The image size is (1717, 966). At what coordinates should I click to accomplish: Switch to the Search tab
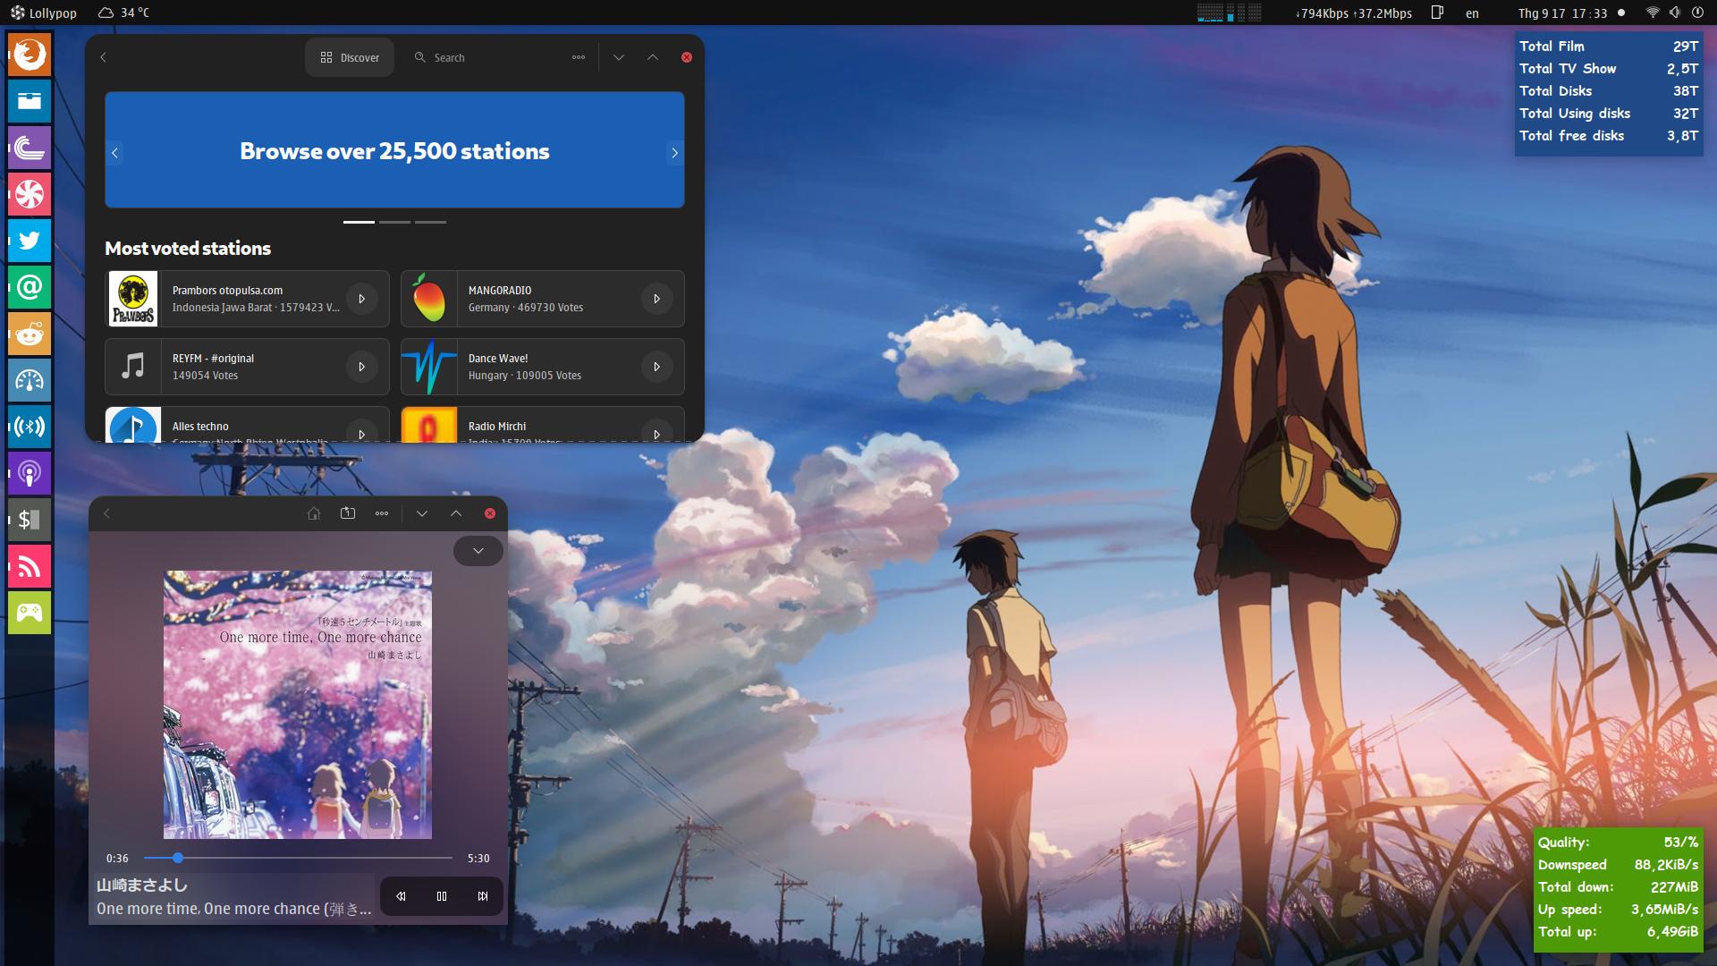tap(440, 57)
